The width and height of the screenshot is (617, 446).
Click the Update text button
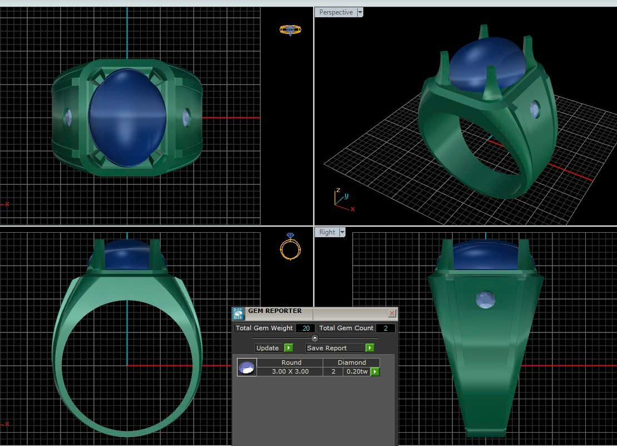click(x=268, y=348)
